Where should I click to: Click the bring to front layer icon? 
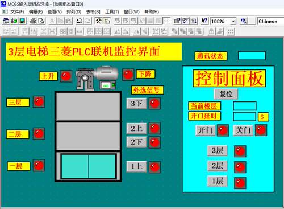(x=174, y=31)
